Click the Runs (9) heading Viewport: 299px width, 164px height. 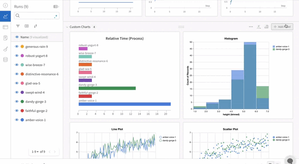[x=21, y=7]
